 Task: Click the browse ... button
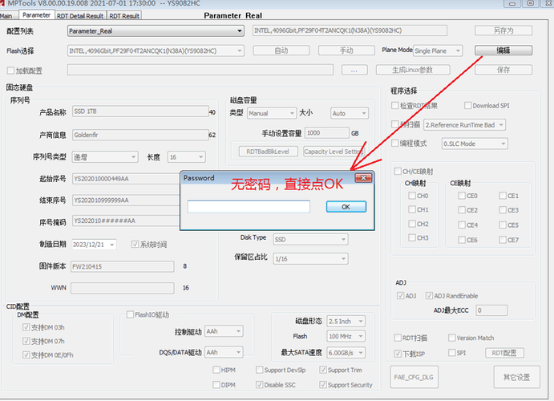[x=354, y=70]
